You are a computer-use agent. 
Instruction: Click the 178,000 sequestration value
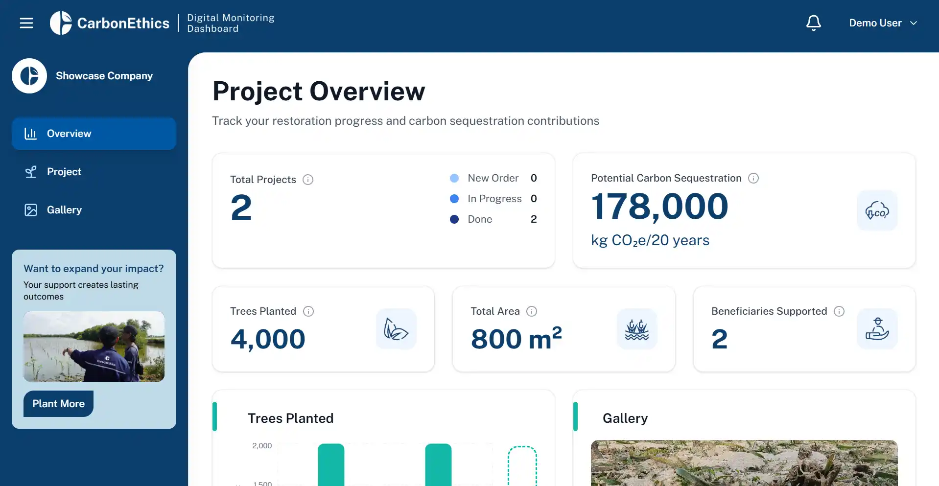pyautogui.click(x=659, y=207)
